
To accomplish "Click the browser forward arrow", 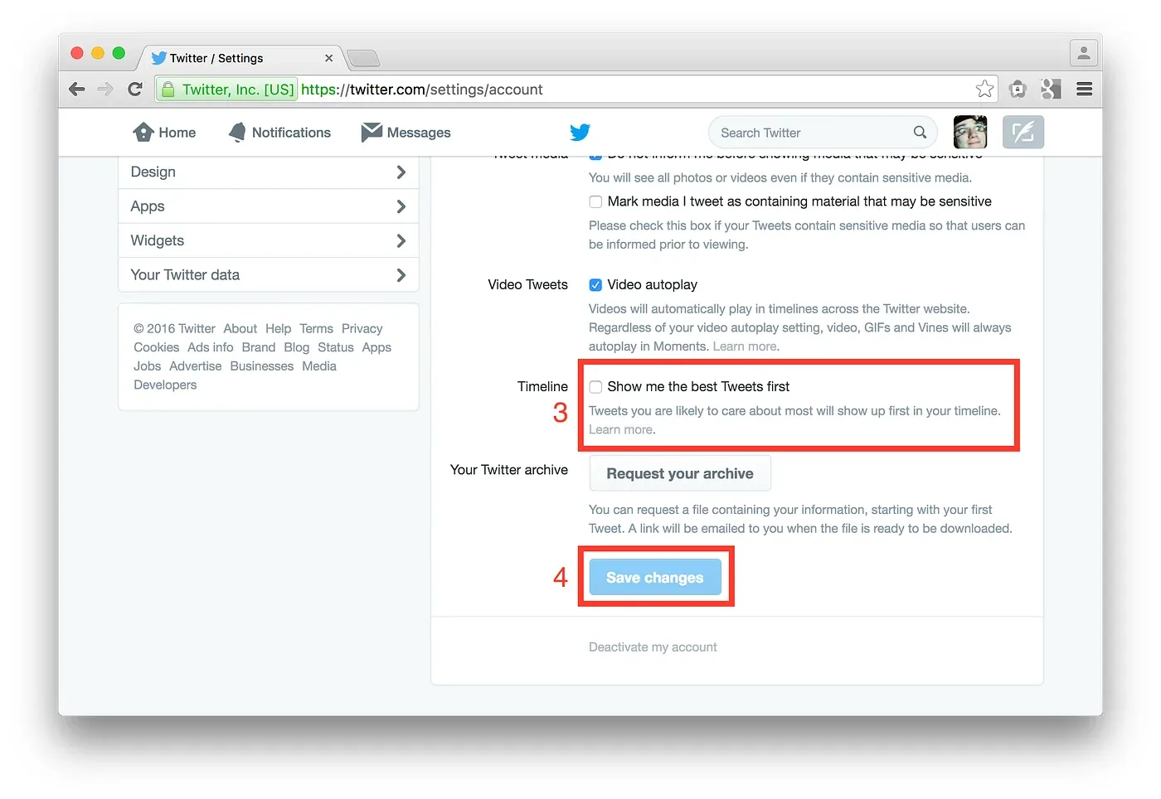I will 105,89.
